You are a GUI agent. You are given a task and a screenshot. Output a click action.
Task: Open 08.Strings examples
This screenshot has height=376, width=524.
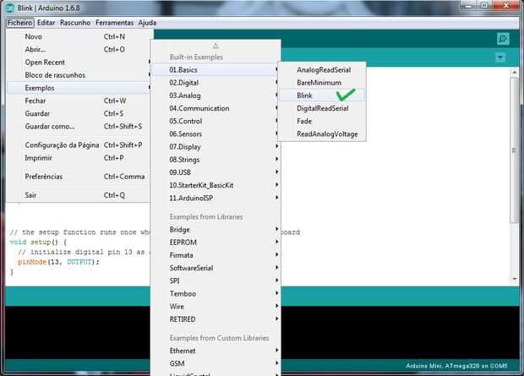216,160
